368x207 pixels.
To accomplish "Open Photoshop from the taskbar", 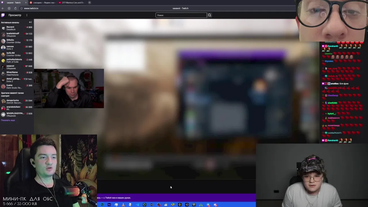I will pos(102,205).
